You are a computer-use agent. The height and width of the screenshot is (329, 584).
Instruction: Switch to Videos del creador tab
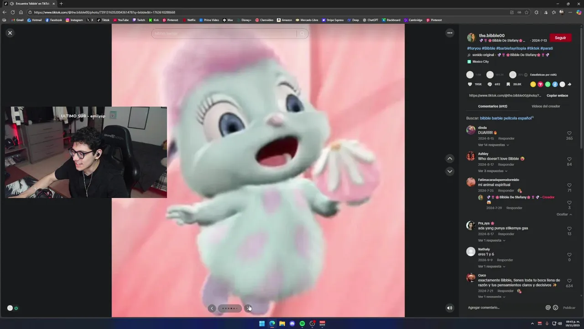click(x=546, y=106)
